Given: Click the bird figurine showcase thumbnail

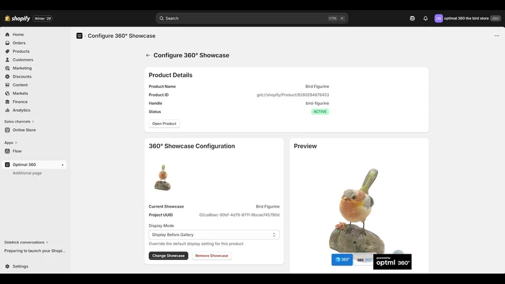Looking at the screenshot, I should click(163, 177).
